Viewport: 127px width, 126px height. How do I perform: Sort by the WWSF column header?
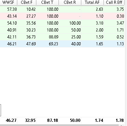coord(9,2)
